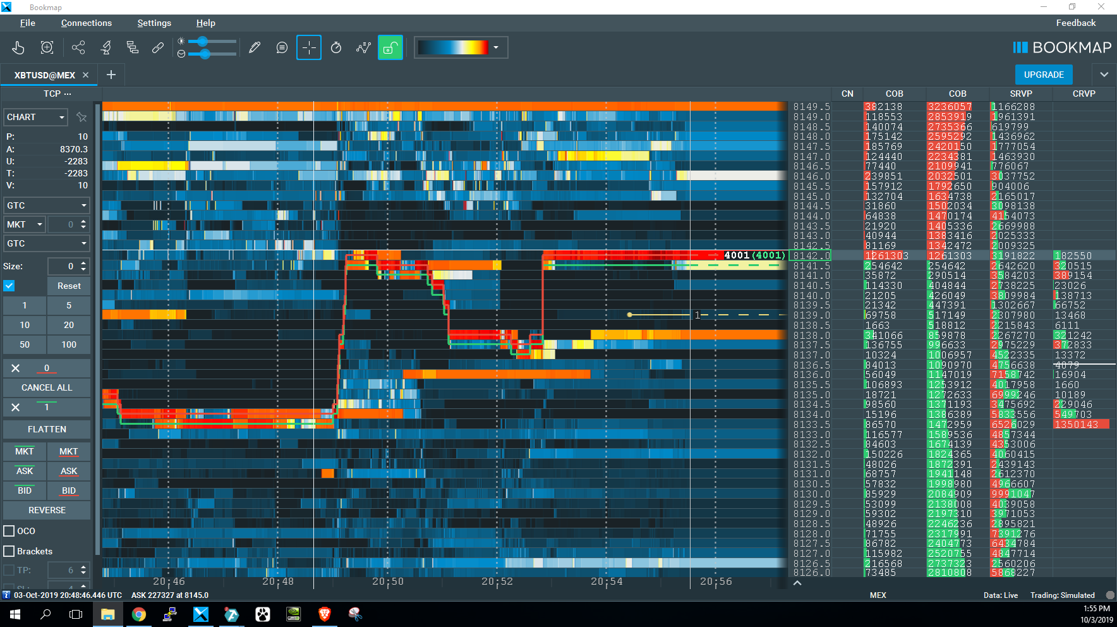This screenshot has width=1117, height=627.
Task: Click the SRVP column header
Action: coord(1021,94)
